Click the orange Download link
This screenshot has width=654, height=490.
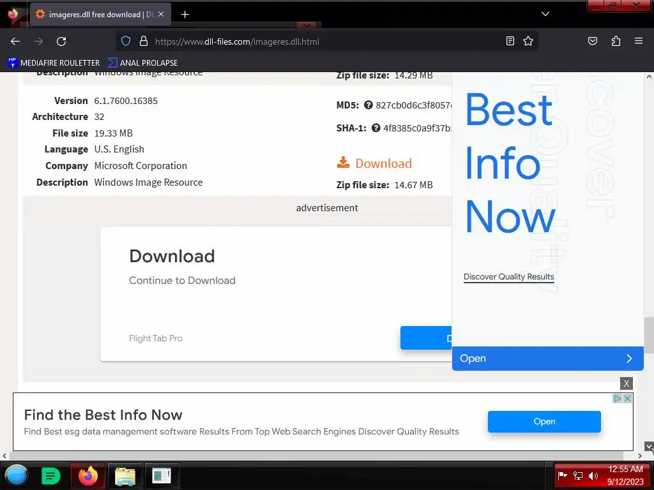click(x=374, y=163)
